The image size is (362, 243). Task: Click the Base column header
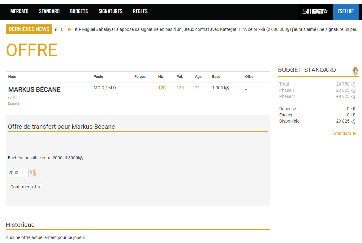(216, 77)
